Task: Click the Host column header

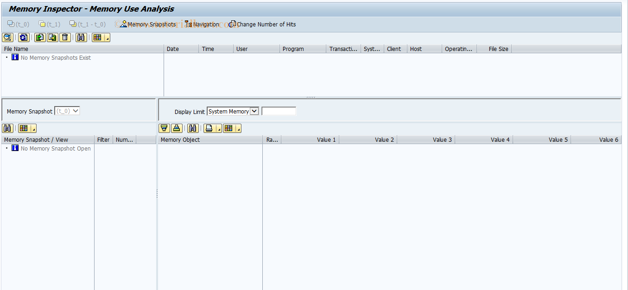Action: pyautogui.click(x=425, y=49)
